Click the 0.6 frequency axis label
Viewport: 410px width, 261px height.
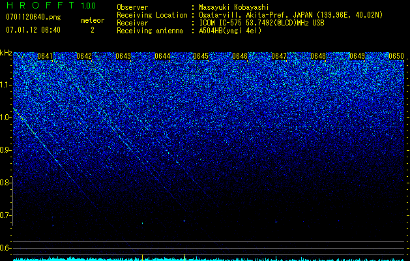click(x=6, y=248)
